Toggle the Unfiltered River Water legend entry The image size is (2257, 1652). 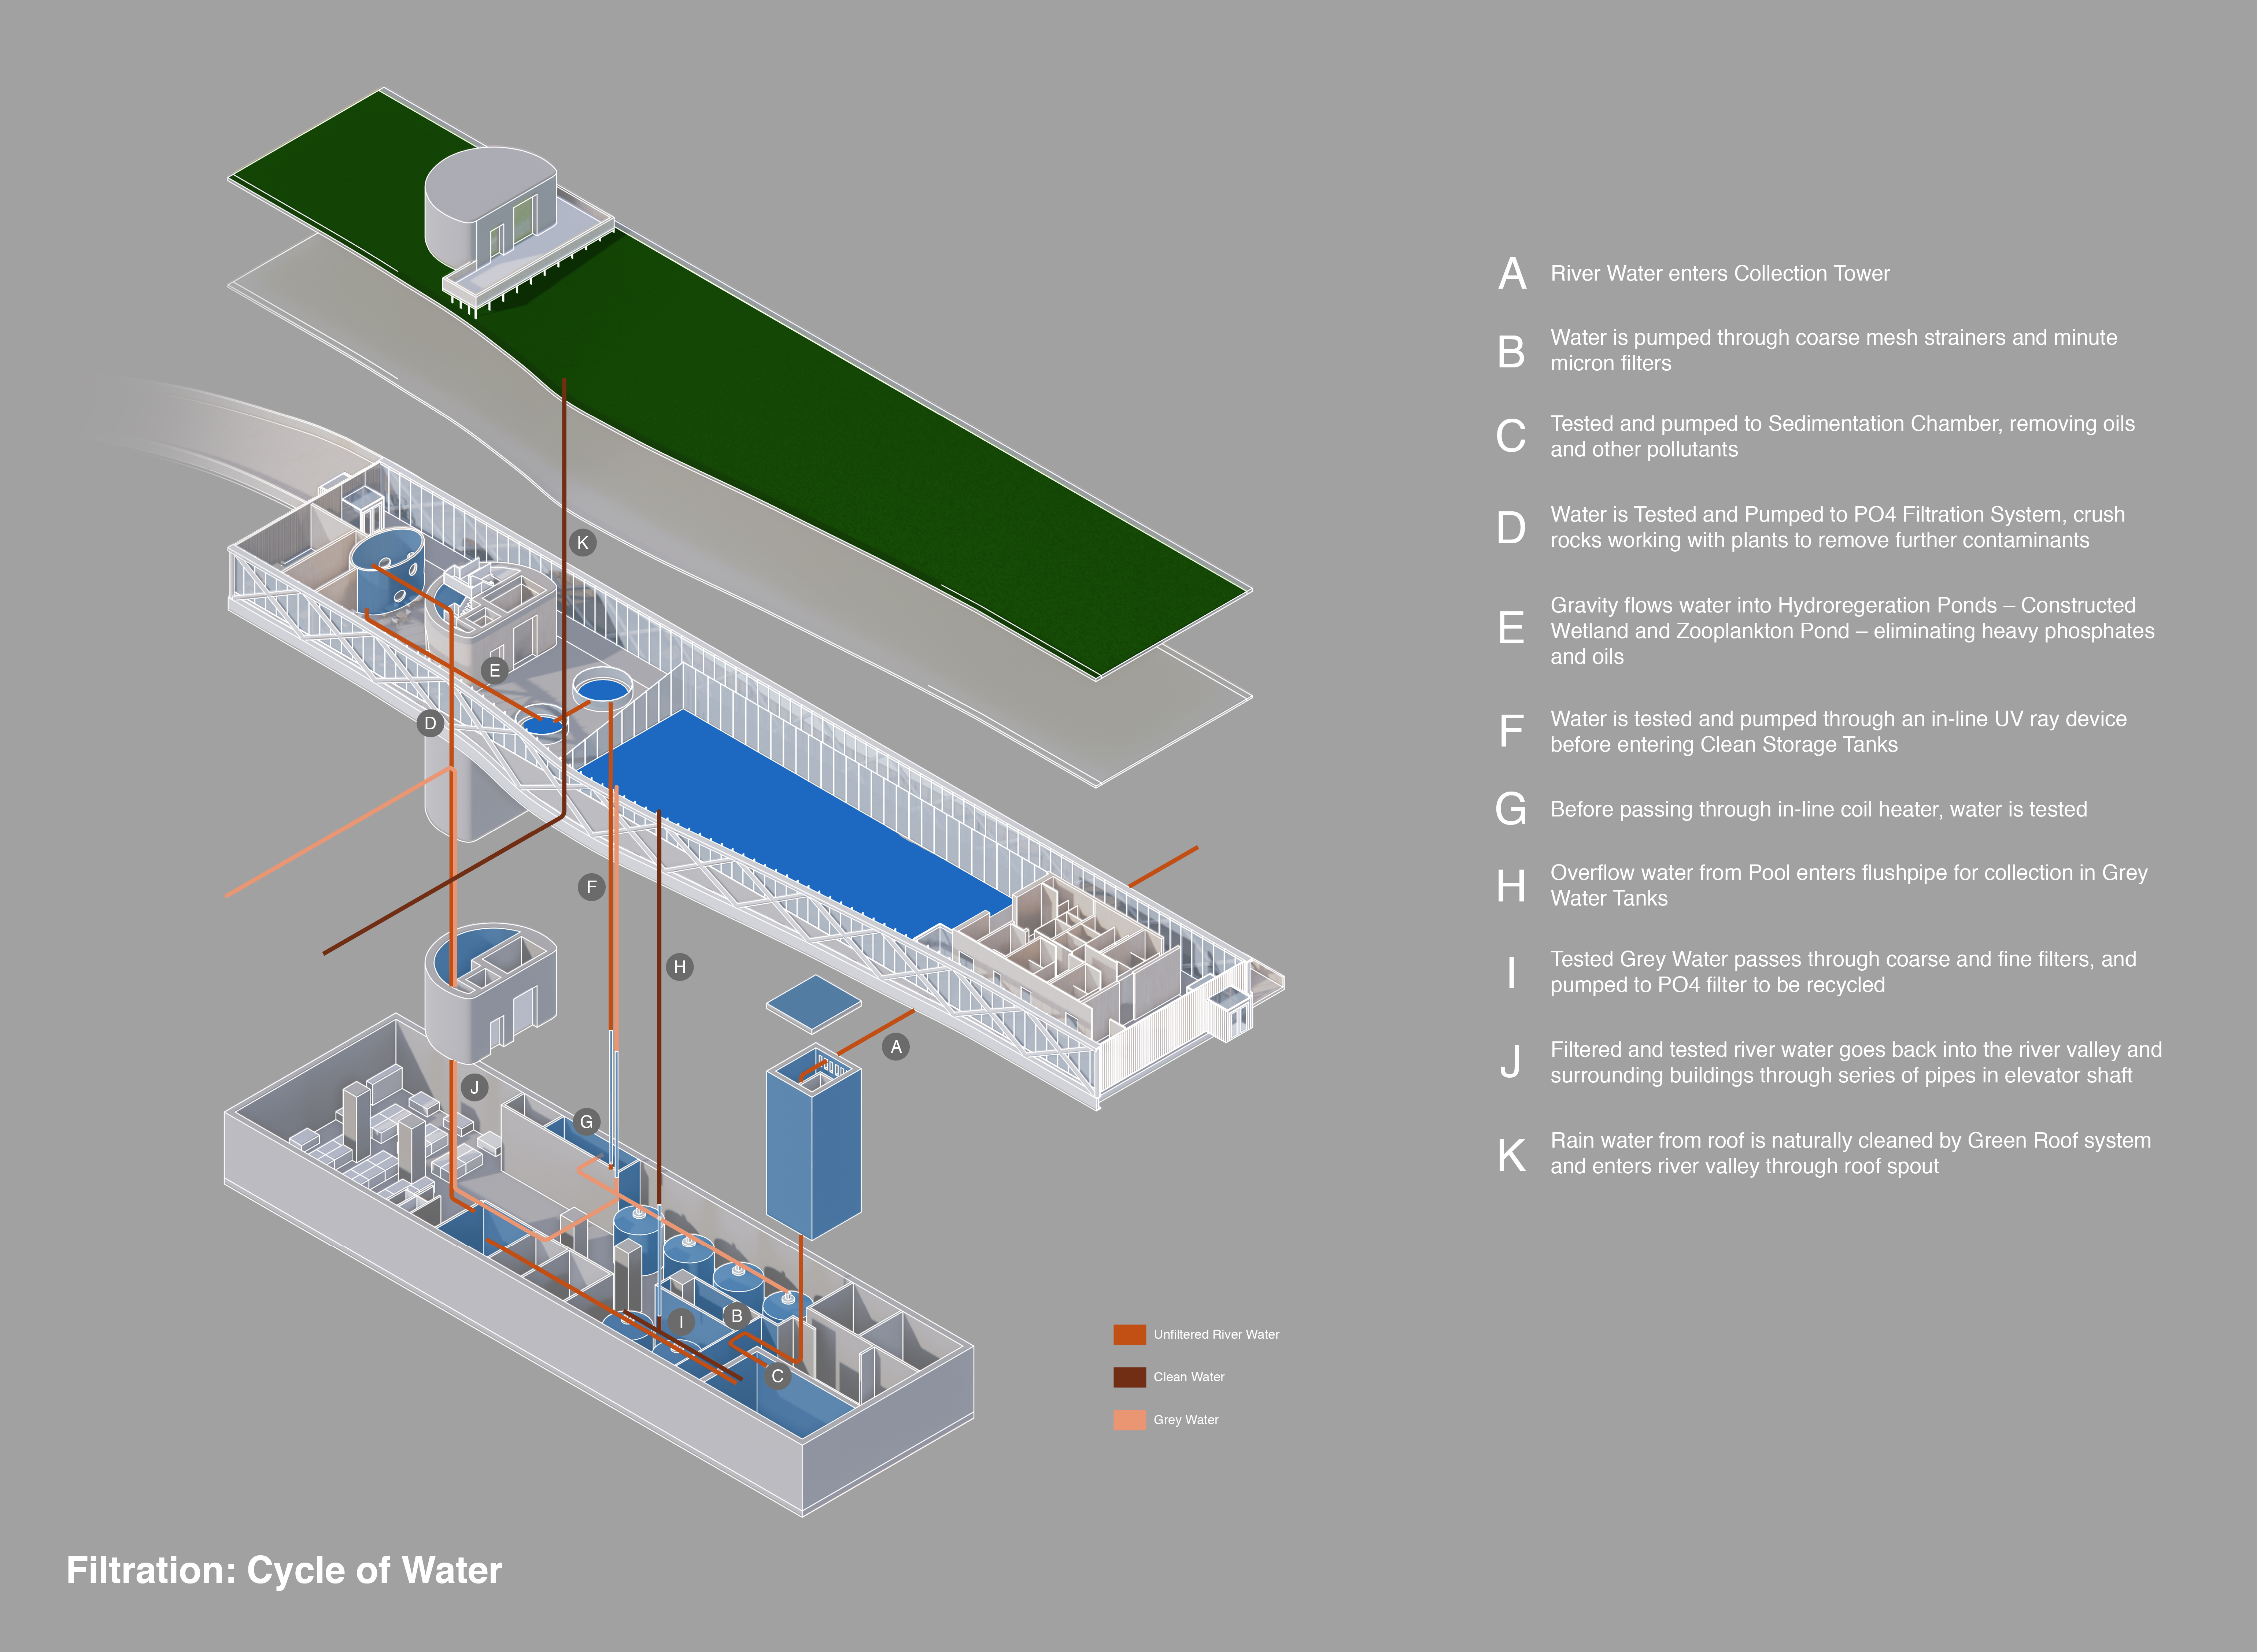(1216, 1334)
